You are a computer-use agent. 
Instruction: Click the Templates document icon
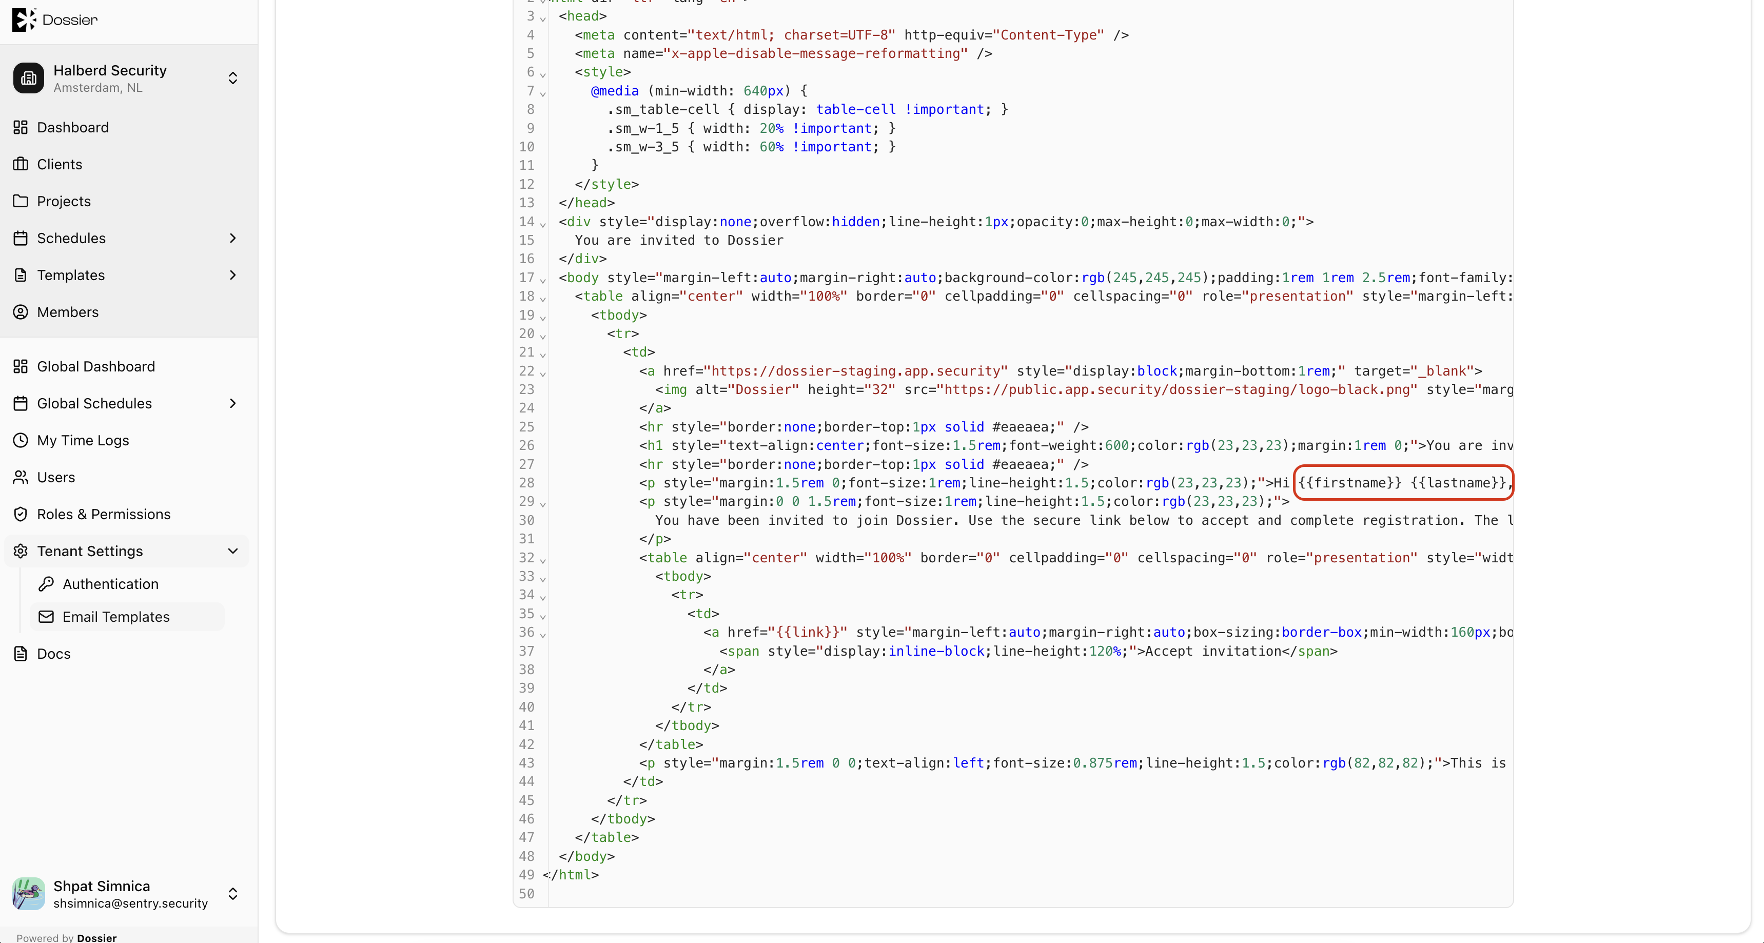pyautogui.click(x=21, y=276)
